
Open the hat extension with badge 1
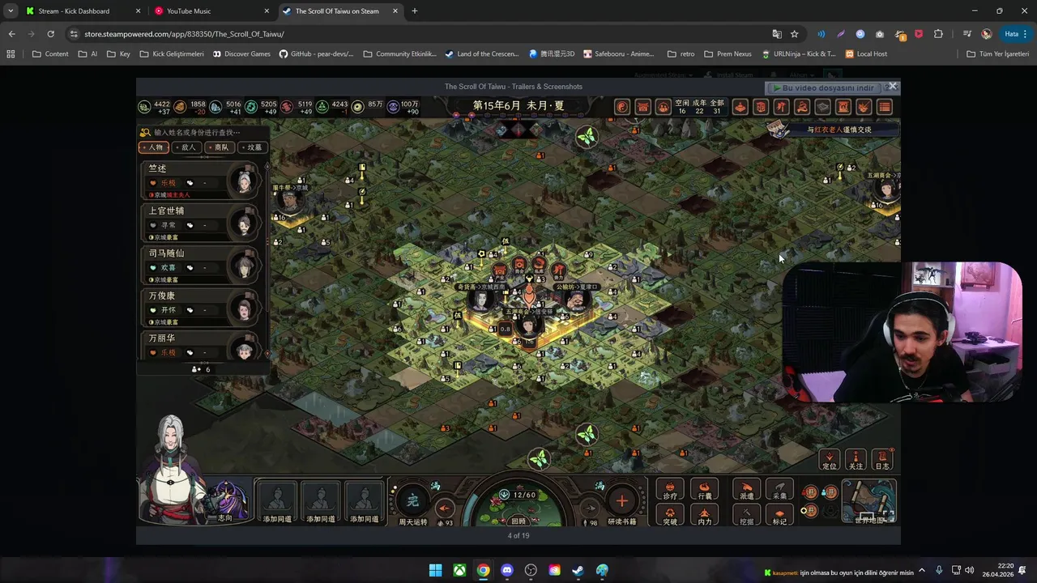click(x=899, y=34)
